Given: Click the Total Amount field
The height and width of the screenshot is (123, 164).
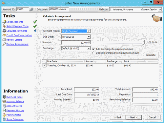Looking at the screenshot, I should tap(145, 90).
